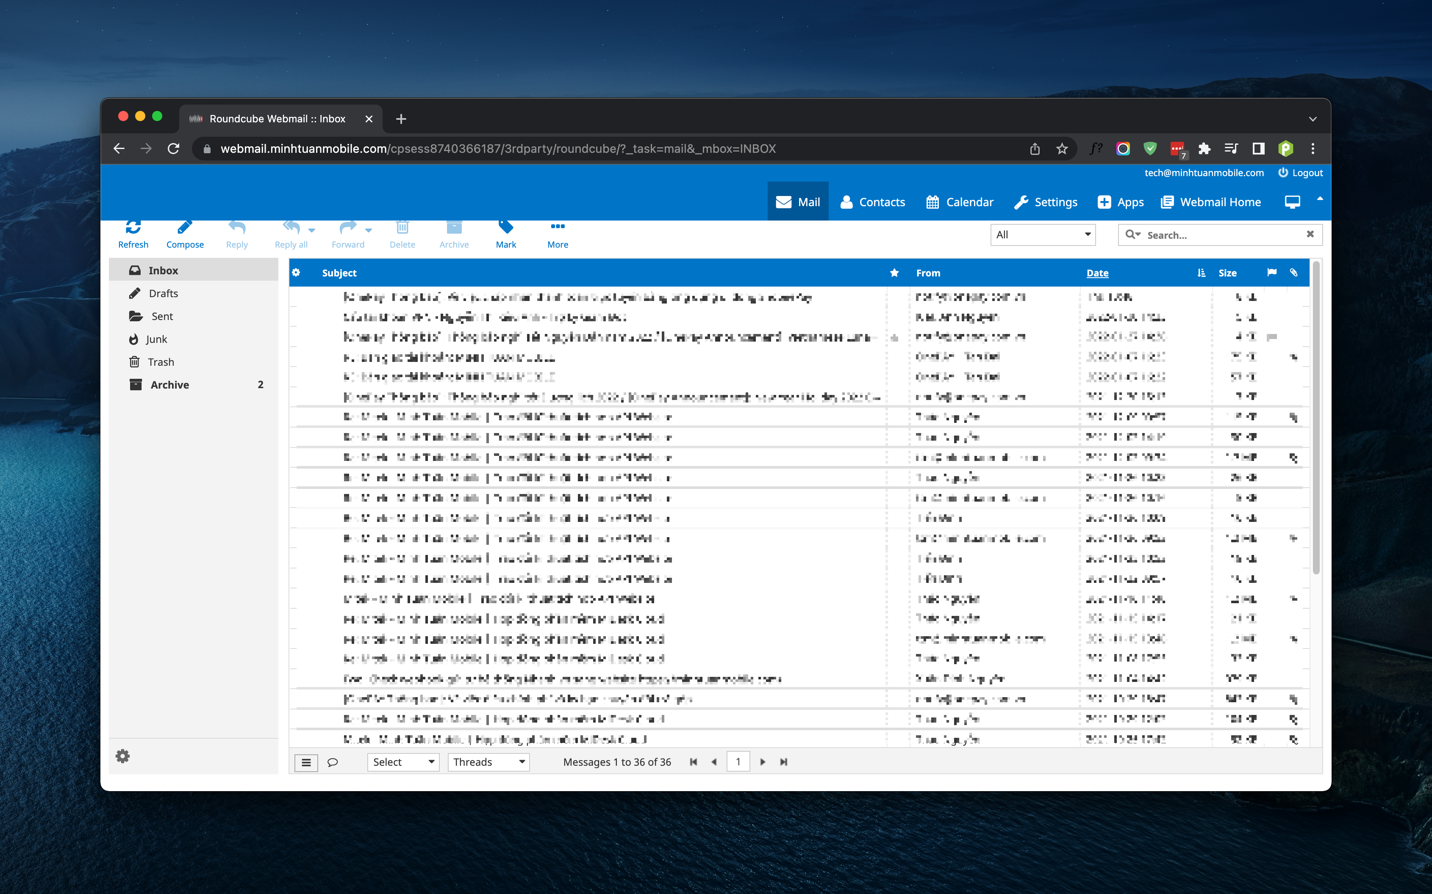1432x894 pixels.
Task: Open the Select dropdown
Action: (403, 762)
